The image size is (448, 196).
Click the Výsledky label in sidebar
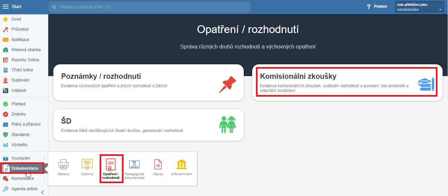pyautogui.click(x=20, y=145)
